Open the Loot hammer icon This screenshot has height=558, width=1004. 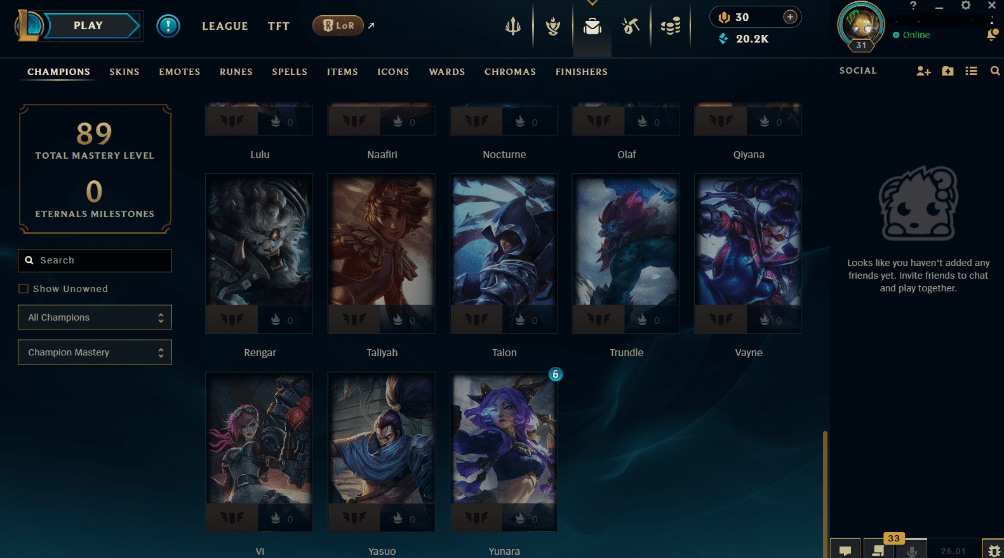tap(630, 26)
